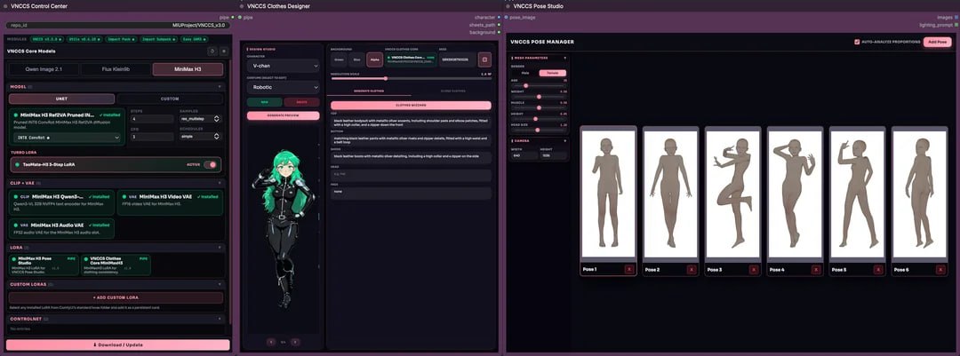Viewport: 960px width, 356px height.
Task: Toggle the TaoMate-H3 3-Step LoRA active switch
Action: [212, 164]
